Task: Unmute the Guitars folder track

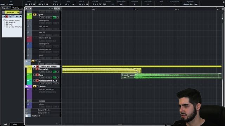Action: [x=34, y=86]
